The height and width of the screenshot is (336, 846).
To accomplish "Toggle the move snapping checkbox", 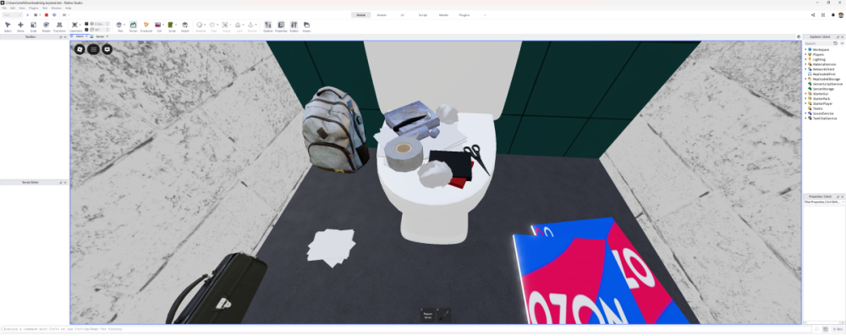I will (x=86, y=24).
